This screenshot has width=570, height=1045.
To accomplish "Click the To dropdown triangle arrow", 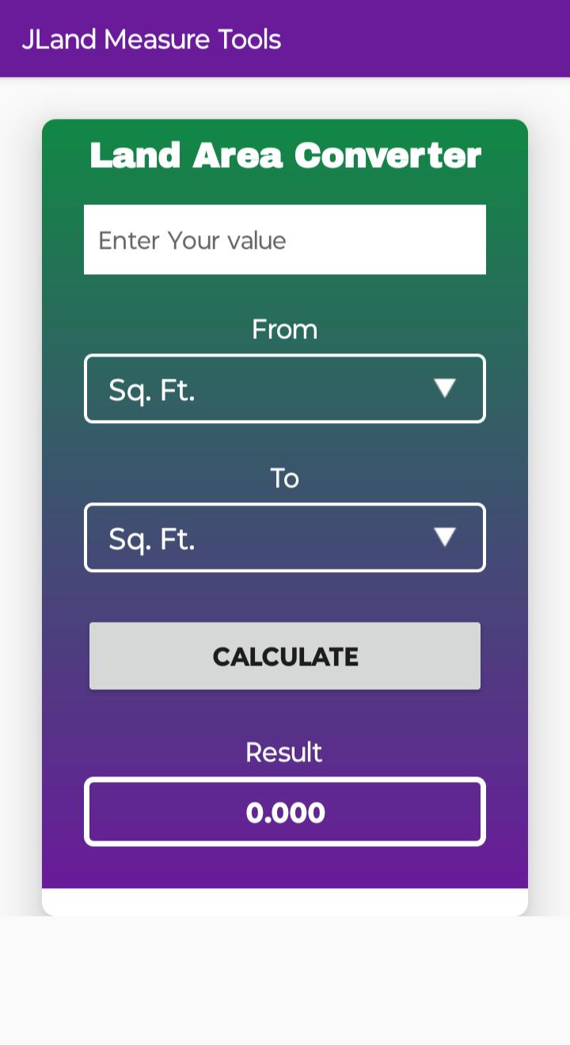I will [x=445, y=536].
